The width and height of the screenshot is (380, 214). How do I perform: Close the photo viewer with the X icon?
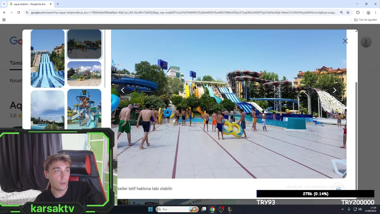click(345, 41)
